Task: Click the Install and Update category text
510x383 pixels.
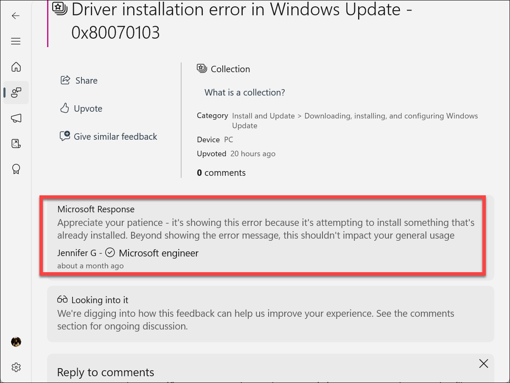Action: tap(263, 115)
